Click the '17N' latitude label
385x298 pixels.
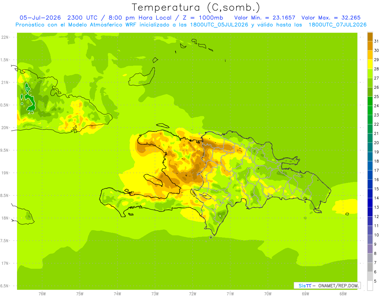(x=5, y=263)
